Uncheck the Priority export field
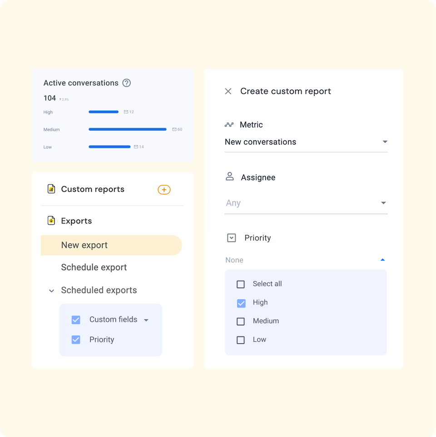This screenshot has height=437, width=436. pos(76,340)
